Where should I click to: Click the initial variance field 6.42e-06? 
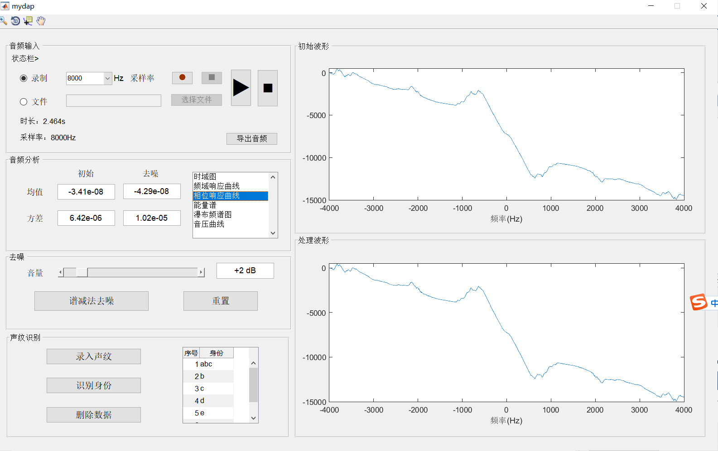[x=86, y=218]
